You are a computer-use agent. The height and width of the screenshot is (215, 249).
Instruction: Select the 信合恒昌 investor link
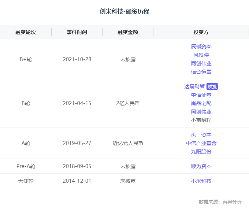[x=201, y=72]
